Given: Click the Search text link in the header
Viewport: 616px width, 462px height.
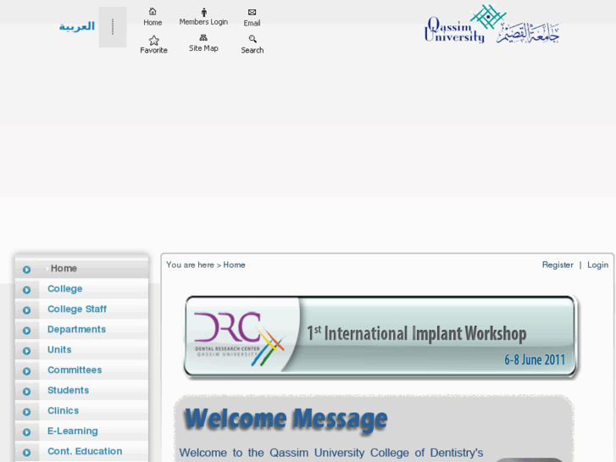Looking at the screenshot, I should click(x=253, y=50).
